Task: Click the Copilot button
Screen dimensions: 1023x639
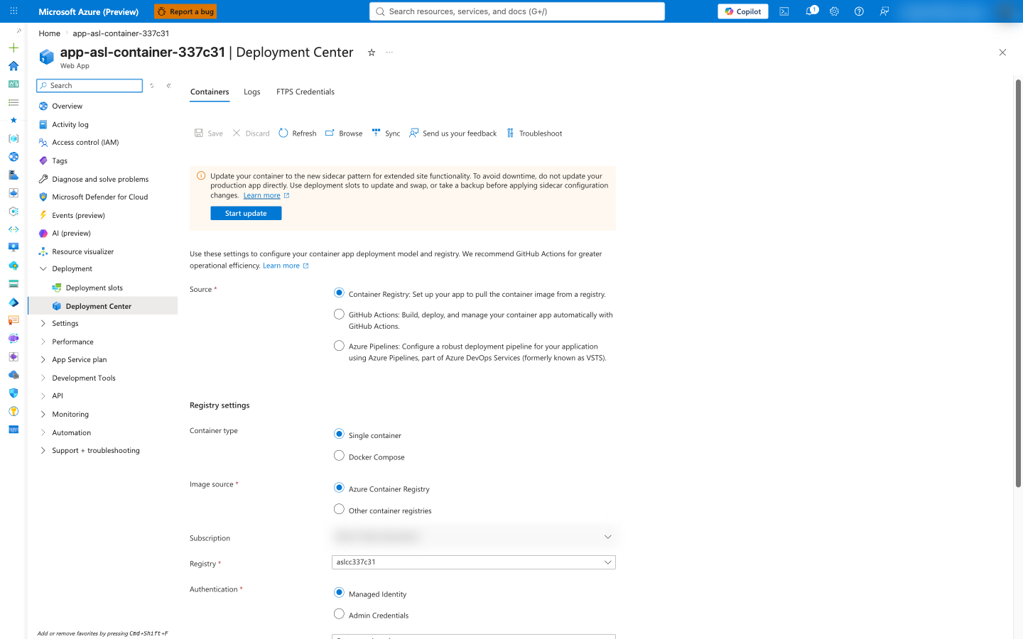Action: (743, 11)
